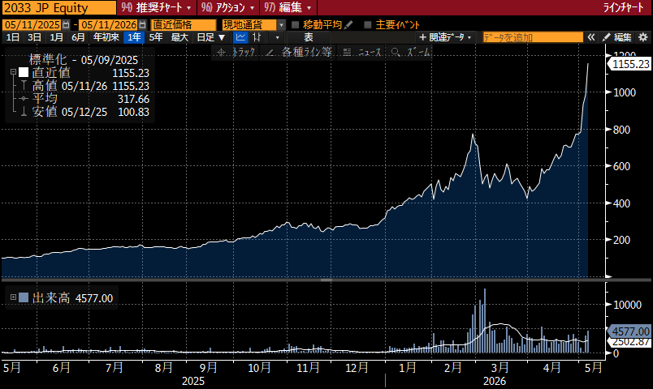This screenshot has height=389, width=653.
Task: Open the 関連データ dropdown
Action: tap(445, 37)
